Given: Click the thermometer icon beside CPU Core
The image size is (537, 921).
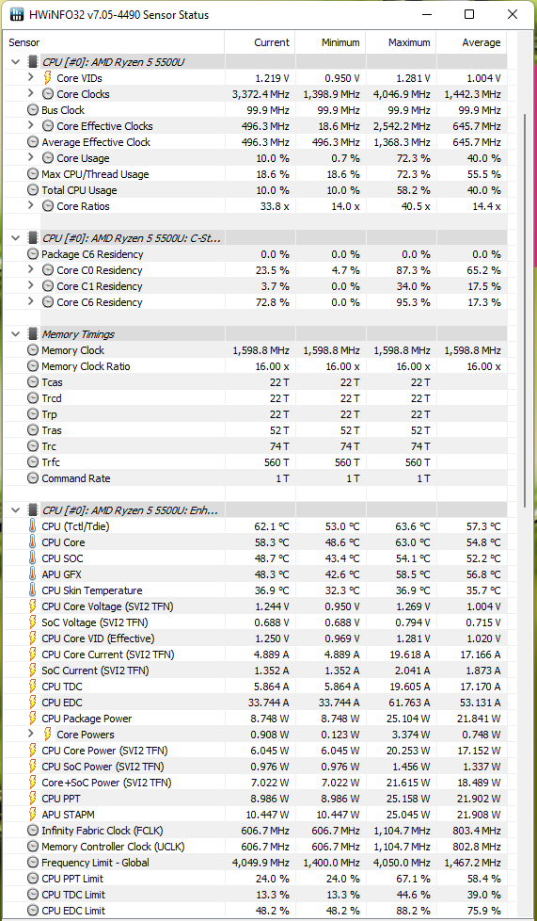Looking at the screenshot, I should [x=33, y=542].
